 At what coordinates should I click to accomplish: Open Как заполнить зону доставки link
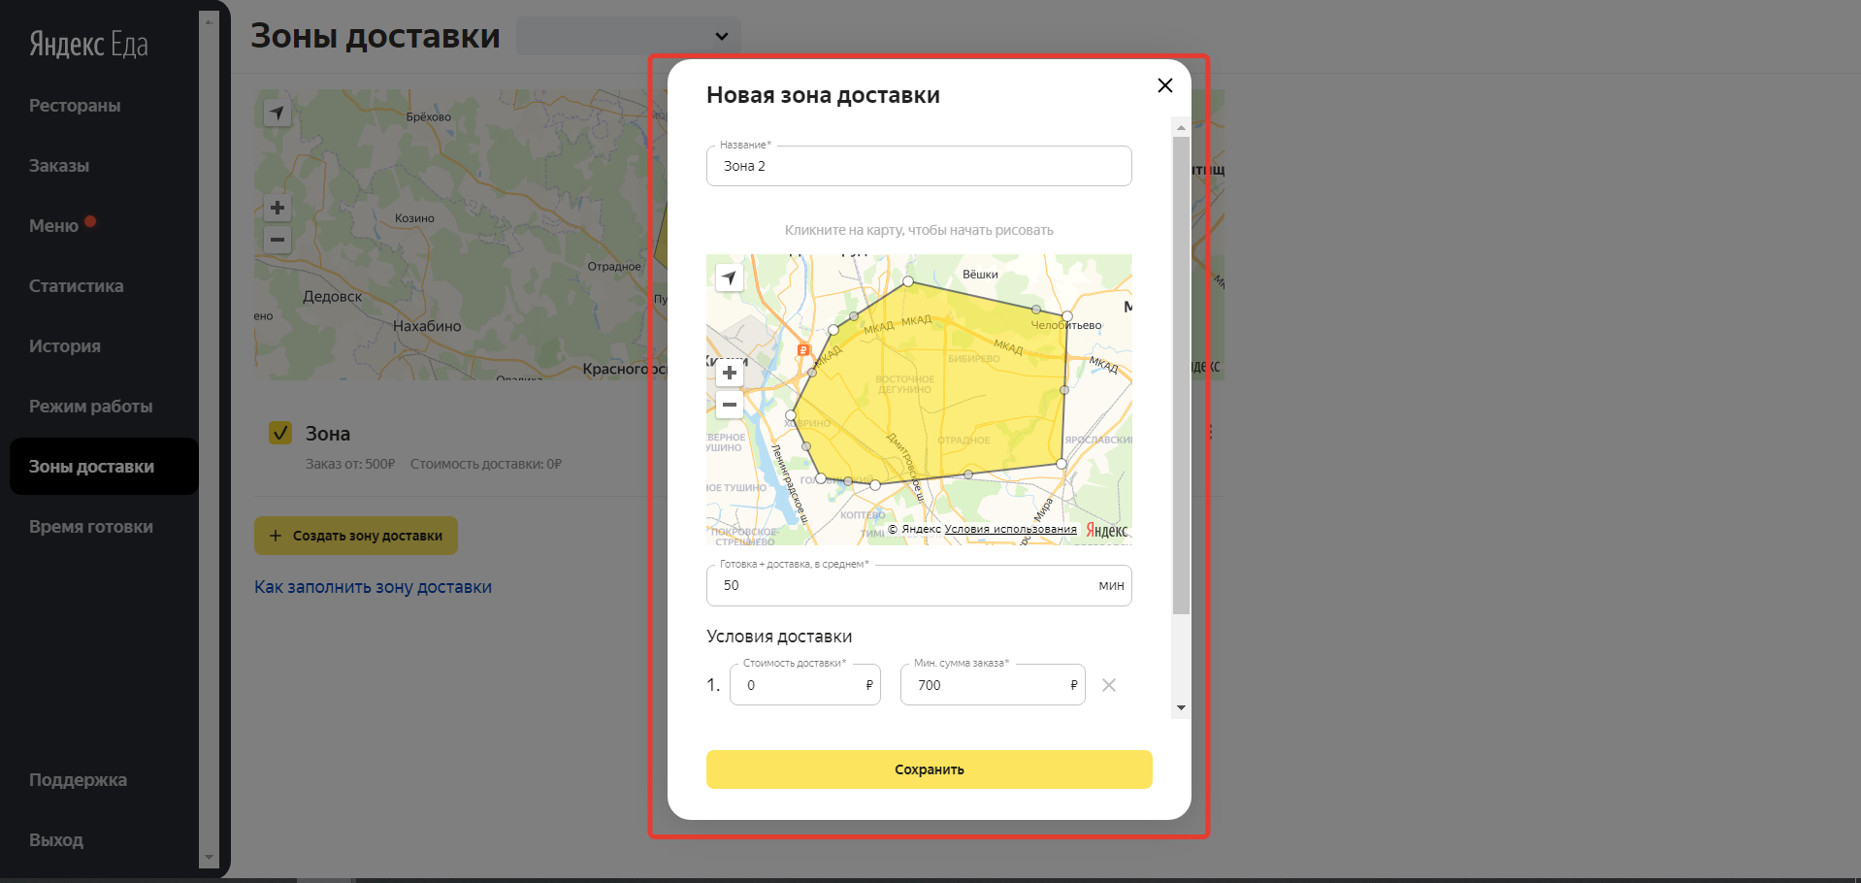pos(373,587)
